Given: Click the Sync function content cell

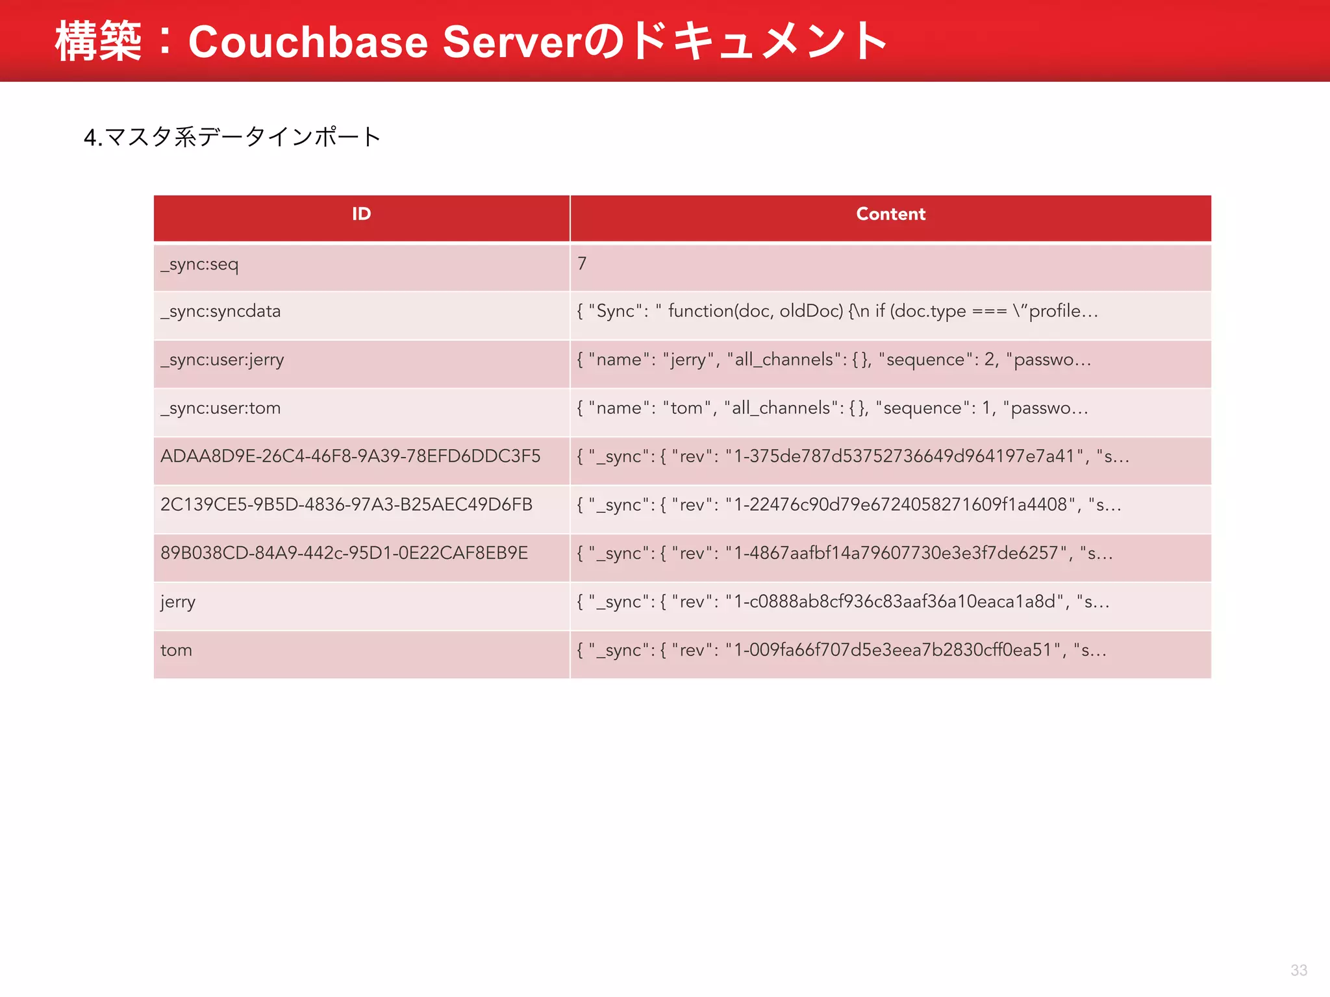Looking at the screenshot, I should [x=891, y=315].
